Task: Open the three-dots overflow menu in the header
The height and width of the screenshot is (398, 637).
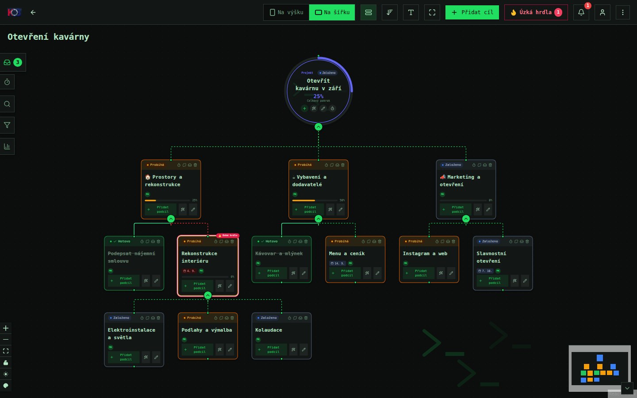Action: coord(623,12)
